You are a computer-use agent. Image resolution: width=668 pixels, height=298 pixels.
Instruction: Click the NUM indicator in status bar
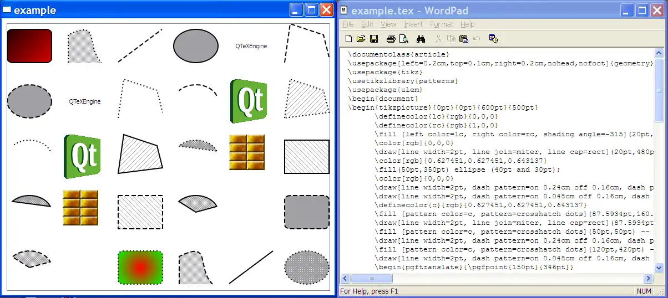(644, 291)
